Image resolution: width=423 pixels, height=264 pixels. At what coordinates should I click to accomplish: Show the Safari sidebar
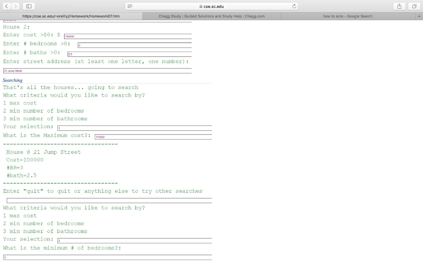point(29,6)
